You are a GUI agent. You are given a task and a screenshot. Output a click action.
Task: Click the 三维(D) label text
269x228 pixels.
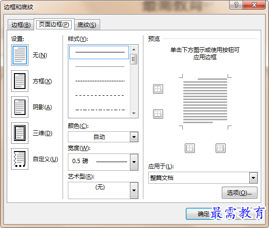(x=42, y=133)
